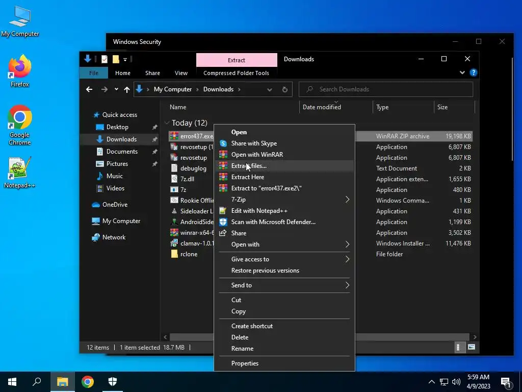
Task: Expand the 7-Zip submenu
Action: [x=284, y=200]
